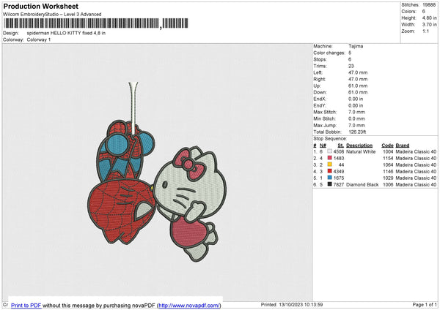Screen dimensions: 440x310
Task: Click the Total Bobbin value 126.23ft
Action: pos(357,132)
